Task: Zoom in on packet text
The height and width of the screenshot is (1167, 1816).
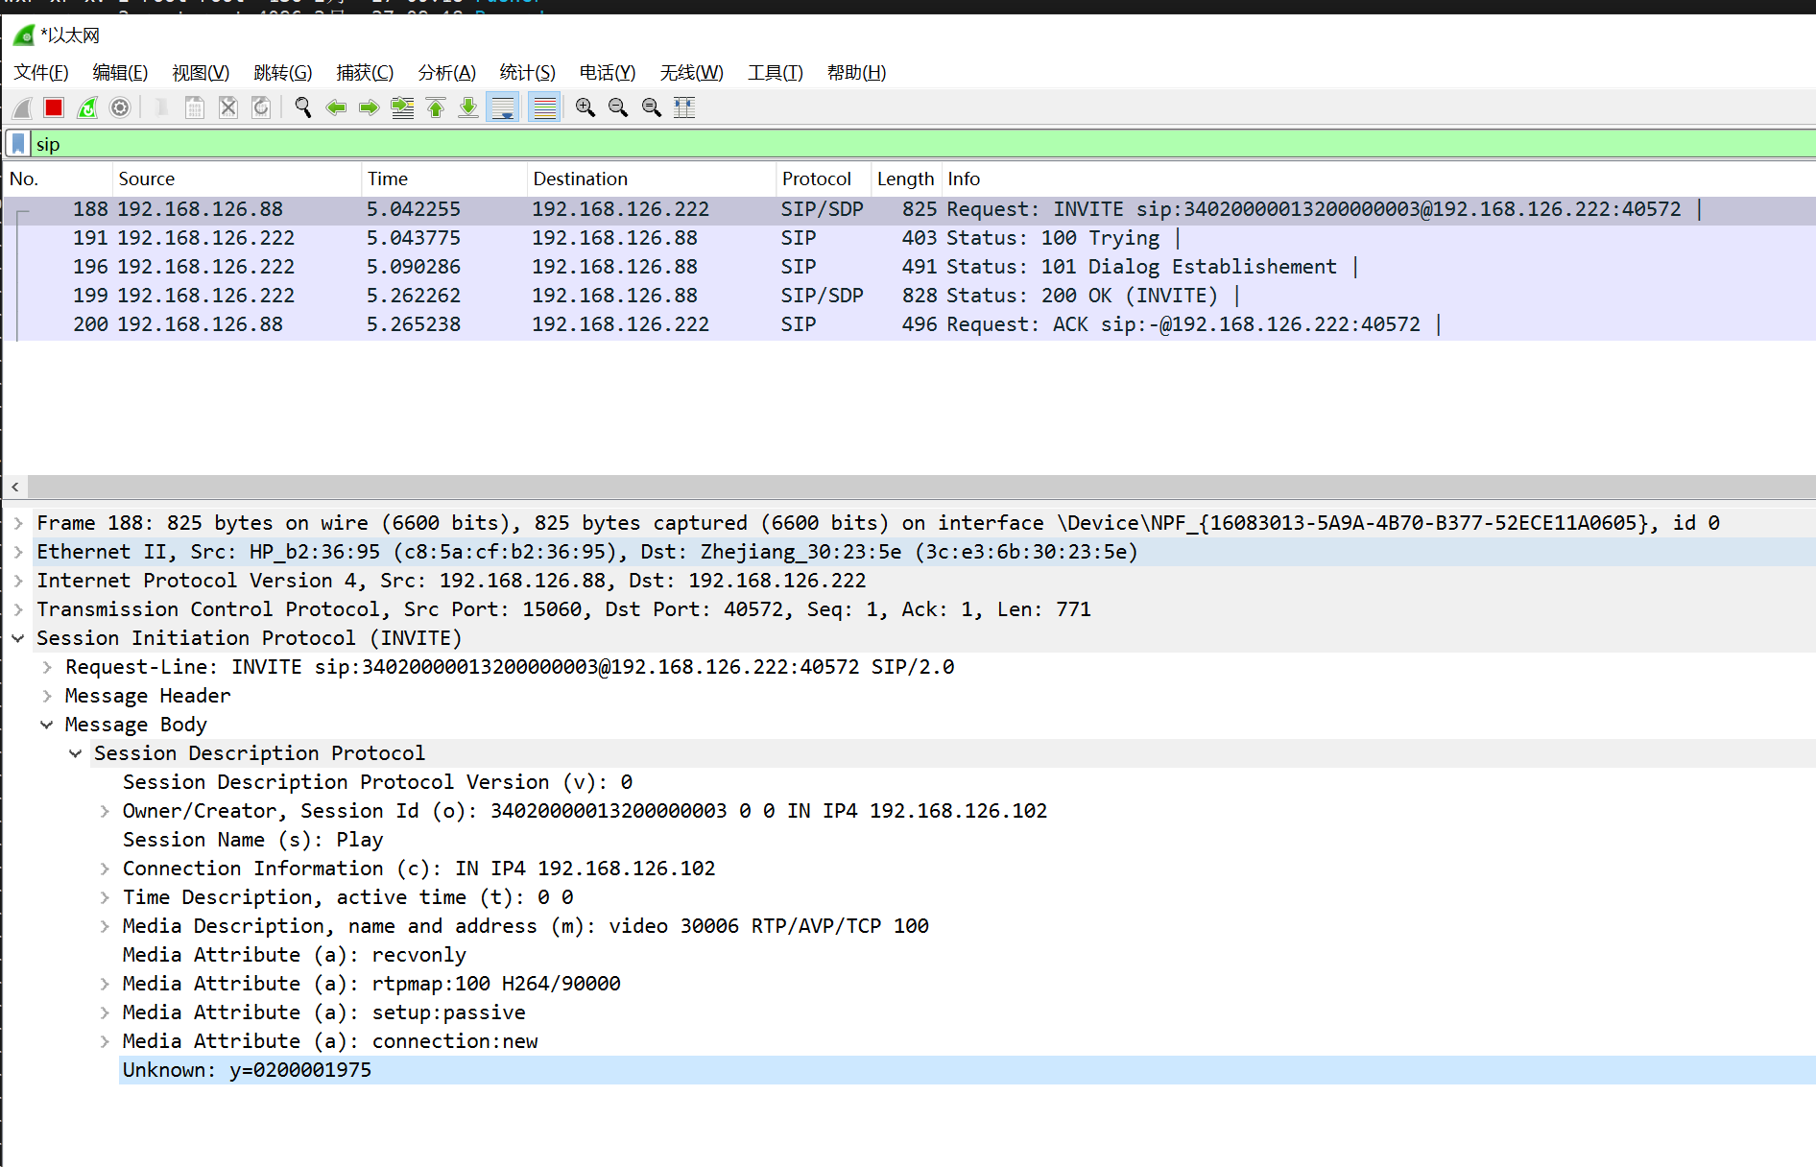Action: (584, 107)
